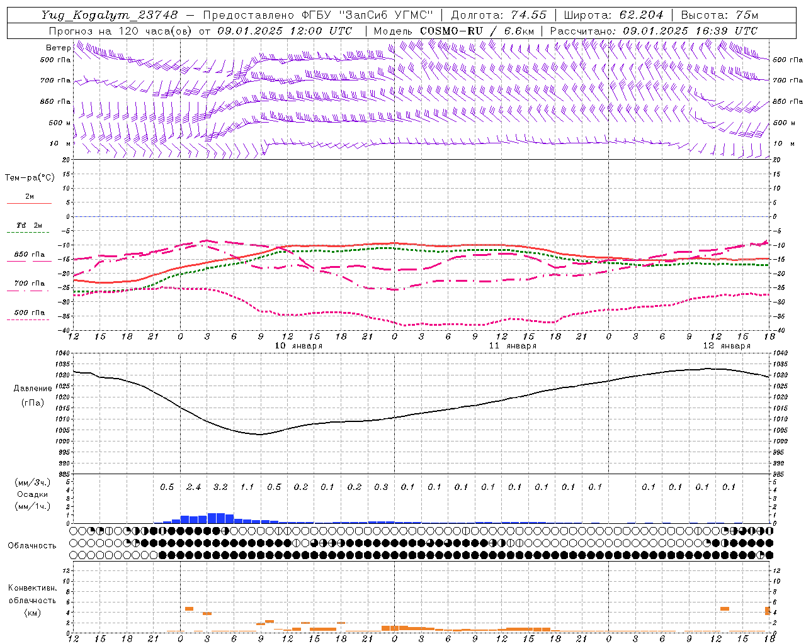Click the "(гПа)" unit label under Давление
This screenshot has height=644, width=806.
tap(33, 402)
